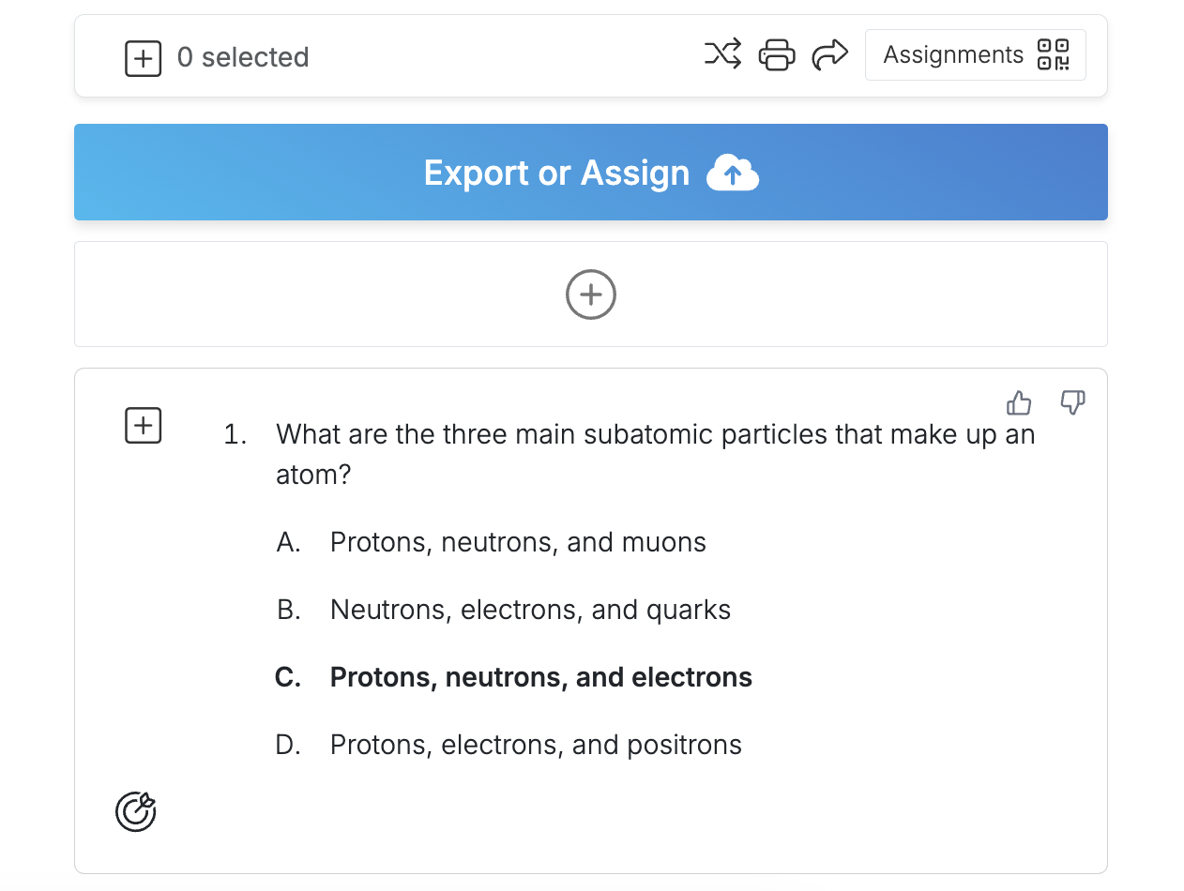
Task: Open Assignments with QR code button
Action: click(x=975, y=54)
